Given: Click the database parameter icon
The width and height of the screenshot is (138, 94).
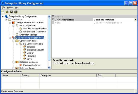Looking at the screenshot, I should tap(24, 47).
